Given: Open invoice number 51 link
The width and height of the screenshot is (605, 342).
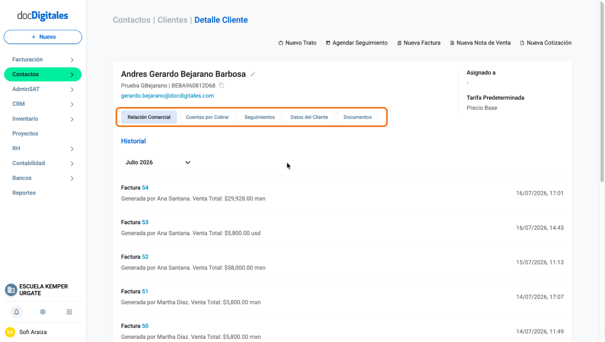Looking at the screenshot, I should 145,292.
